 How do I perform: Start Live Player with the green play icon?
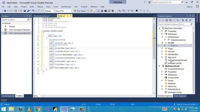(x=75, y=11)
